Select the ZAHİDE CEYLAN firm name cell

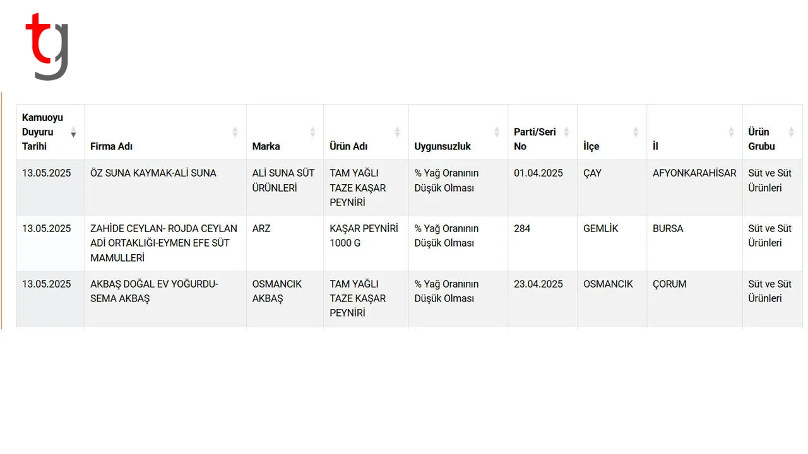click(x=165, y=243)
